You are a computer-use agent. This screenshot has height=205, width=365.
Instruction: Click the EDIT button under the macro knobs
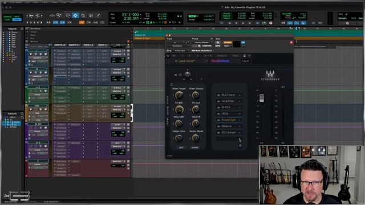(181, 147)
